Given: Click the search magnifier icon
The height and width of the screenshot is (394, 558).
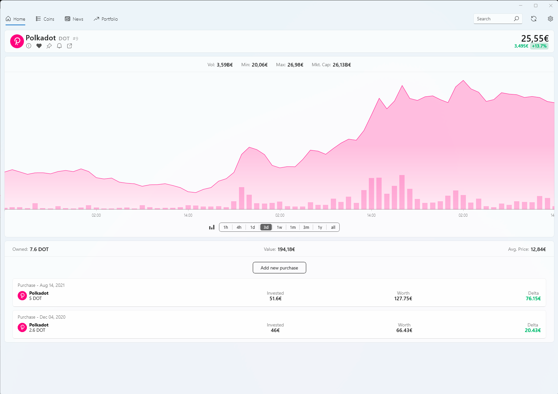Looking at the screenshot, I should (516, 19).
